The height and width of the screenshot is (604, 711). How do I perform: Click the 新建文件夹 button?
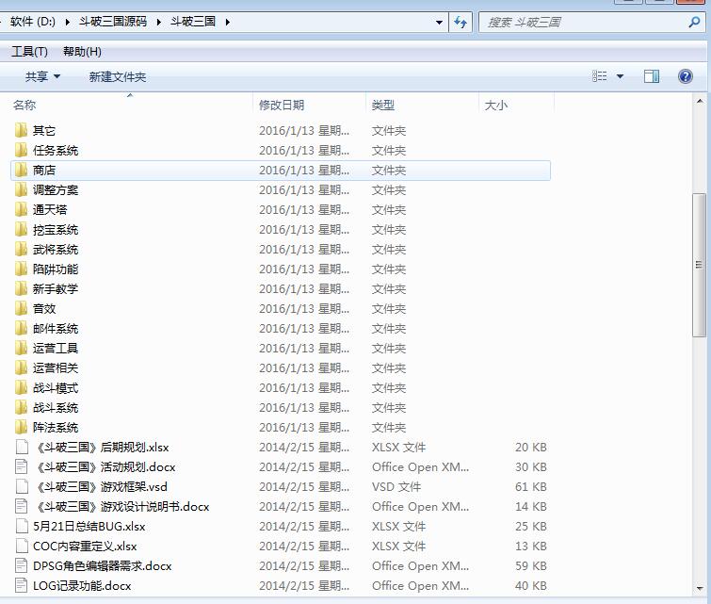tap(118, 76)
